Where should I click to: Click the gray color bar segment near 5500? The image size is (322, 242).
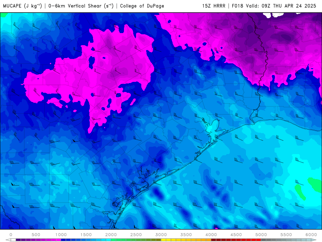[x=284, y=240]
